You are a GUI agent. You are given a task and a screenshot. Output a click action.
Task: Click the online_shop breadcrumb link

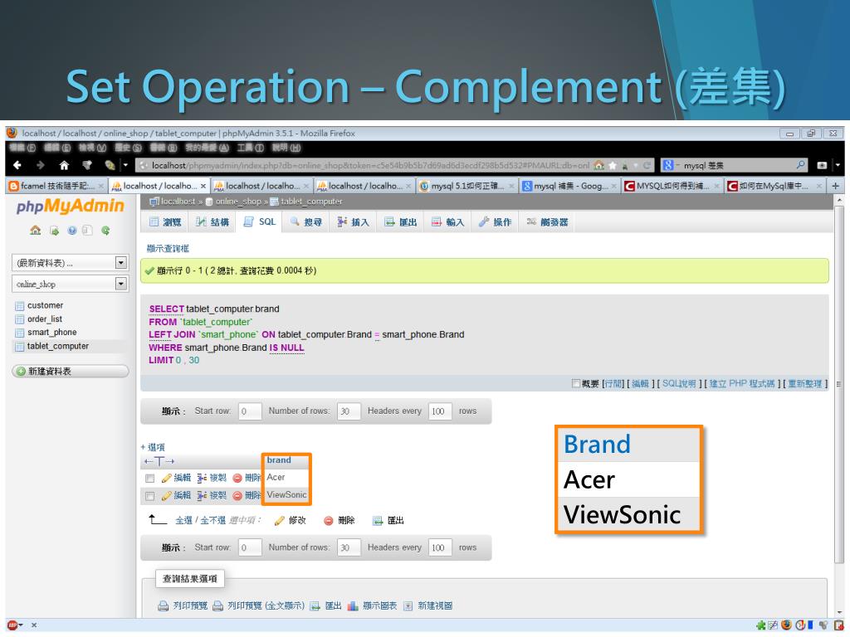(238, 202)
